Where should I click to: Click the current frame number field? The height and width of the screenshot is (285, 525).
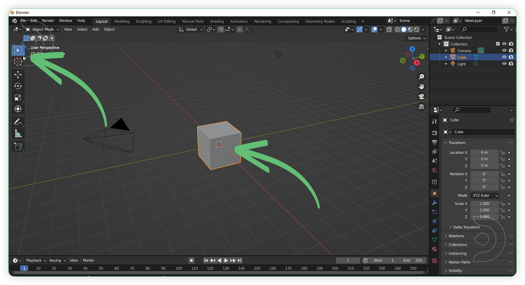point(348,261)
